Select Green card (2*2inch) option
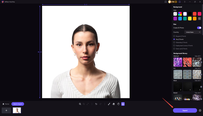 [180, 49]
